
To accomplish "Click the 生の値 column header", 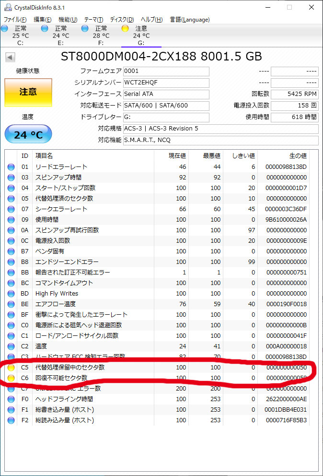I will click(x=284, y=156).
